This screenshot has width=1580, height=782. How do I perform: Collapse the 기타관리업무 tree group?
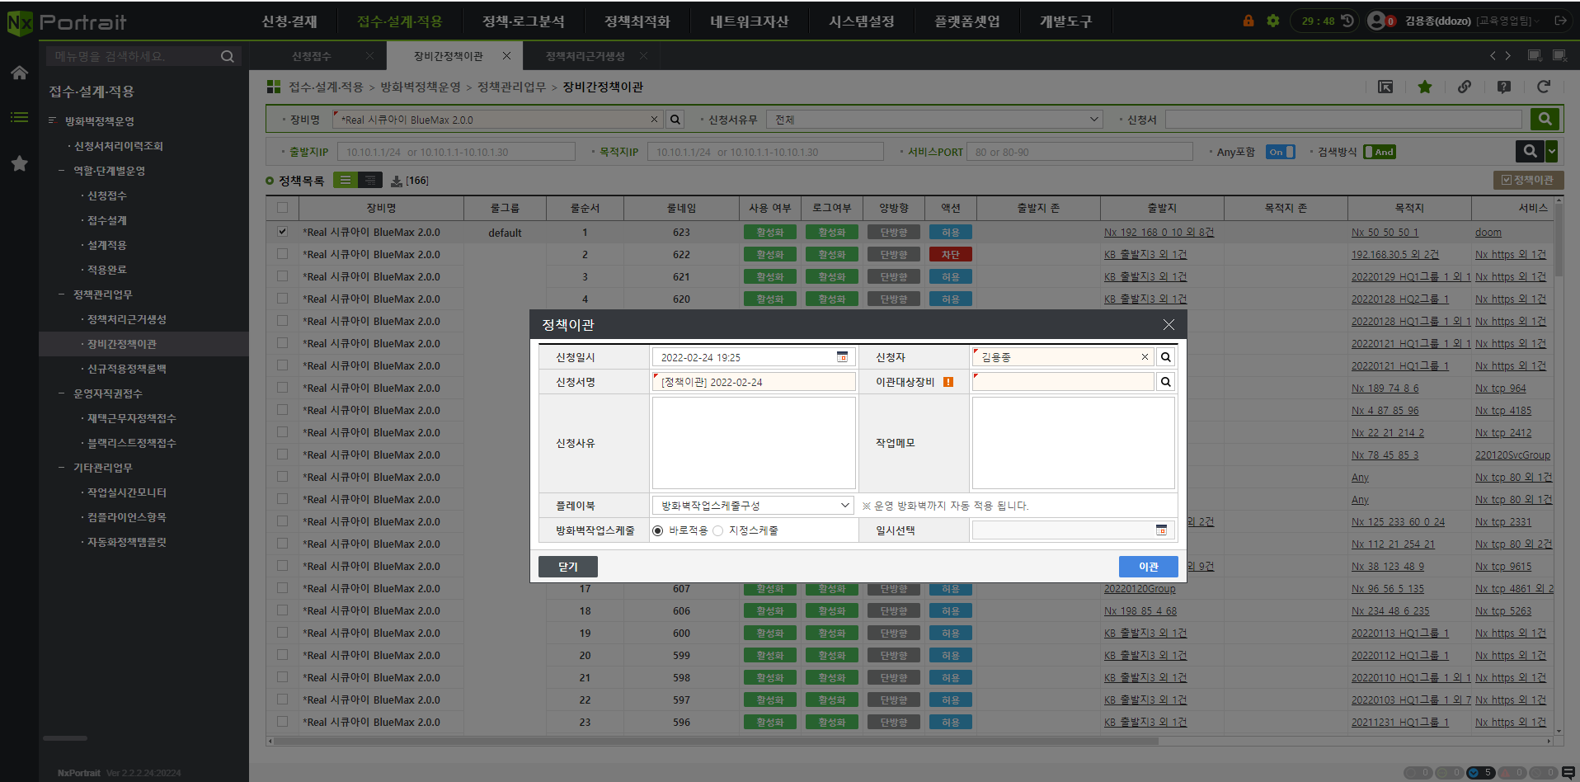pos(61,468)
